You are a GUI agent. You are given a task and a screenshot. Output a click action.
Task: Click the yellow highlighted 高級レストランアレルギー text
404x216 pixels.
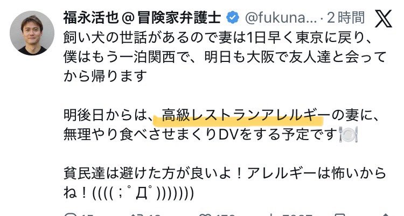click(238, 116)
